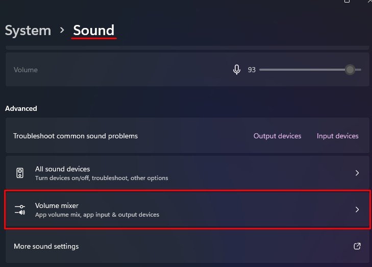Viewport: 372px width, 267px height.
Task: Open the More sound settings row
Action: (187, 247)
